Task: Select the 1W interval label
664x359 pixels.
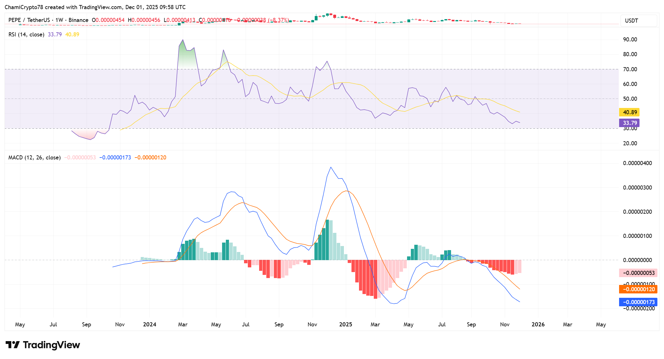Action: [59, 20]
